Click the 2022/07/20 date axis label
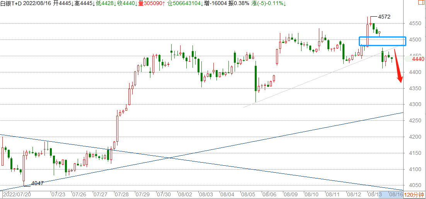This screenshot has width=426, height=199. (17, 195)
